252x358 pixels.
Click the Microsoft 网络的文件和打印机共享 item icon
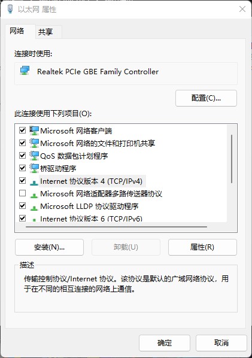[34, 143]
